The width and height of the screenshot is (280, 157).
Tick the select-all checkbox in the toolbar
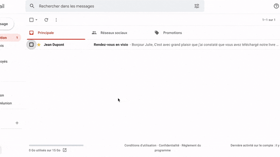31,20
